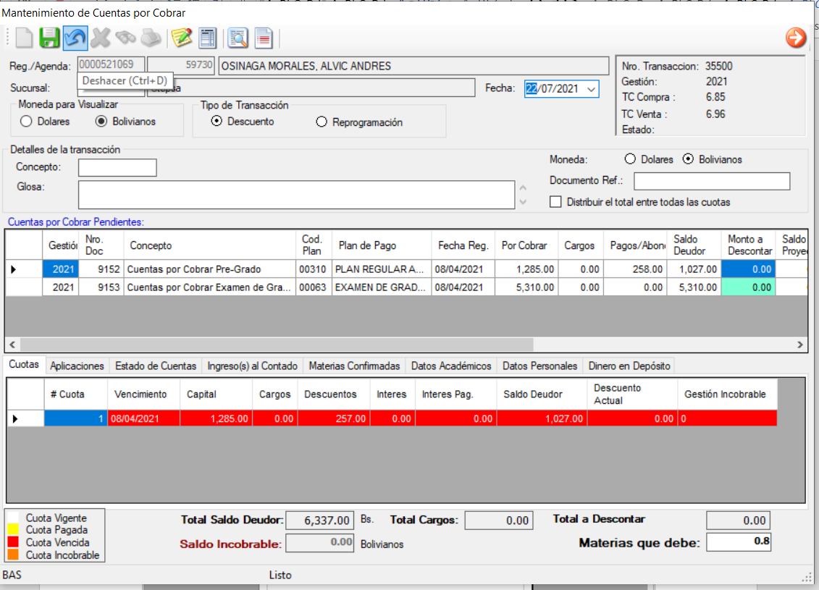Click the Saldo Deudor header in Cuotas grid
This screenshot has height=590, width=819.
[542, 395]
